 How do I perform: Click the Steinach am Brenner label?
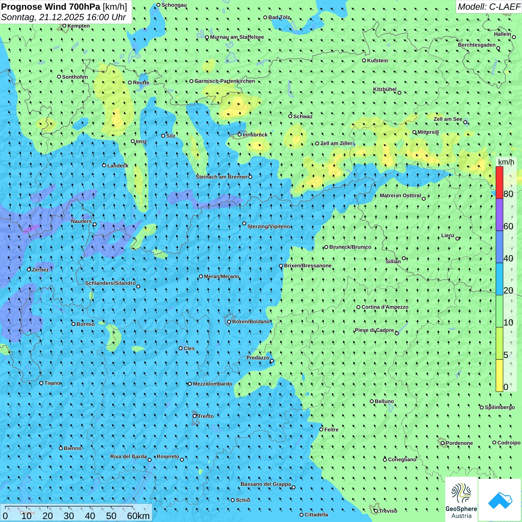[222, 177]
